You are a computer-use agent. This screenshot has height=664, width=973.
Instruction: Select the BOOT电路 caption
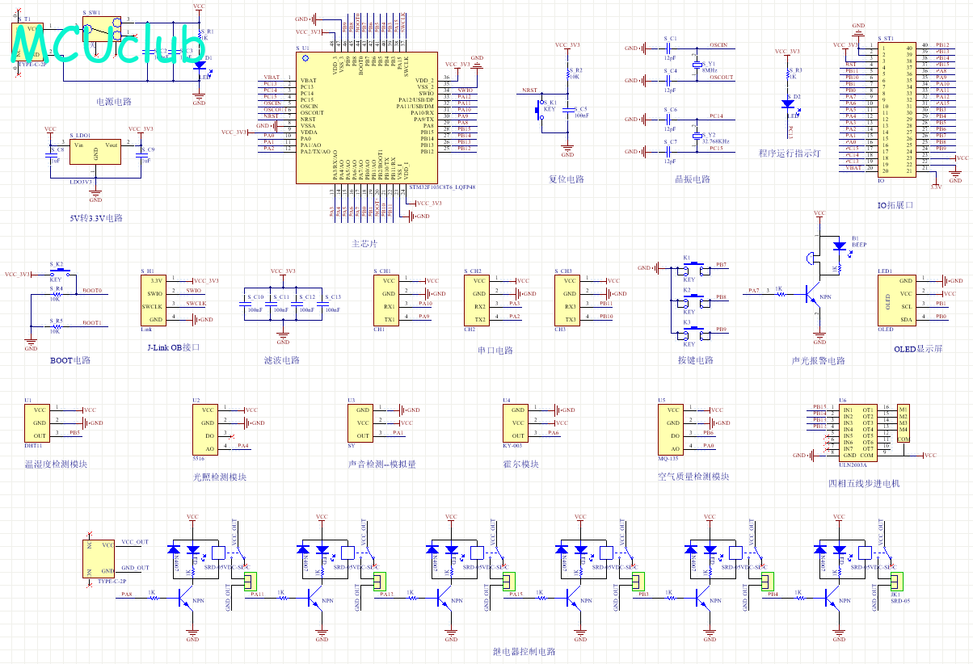(x=70, y=360)
